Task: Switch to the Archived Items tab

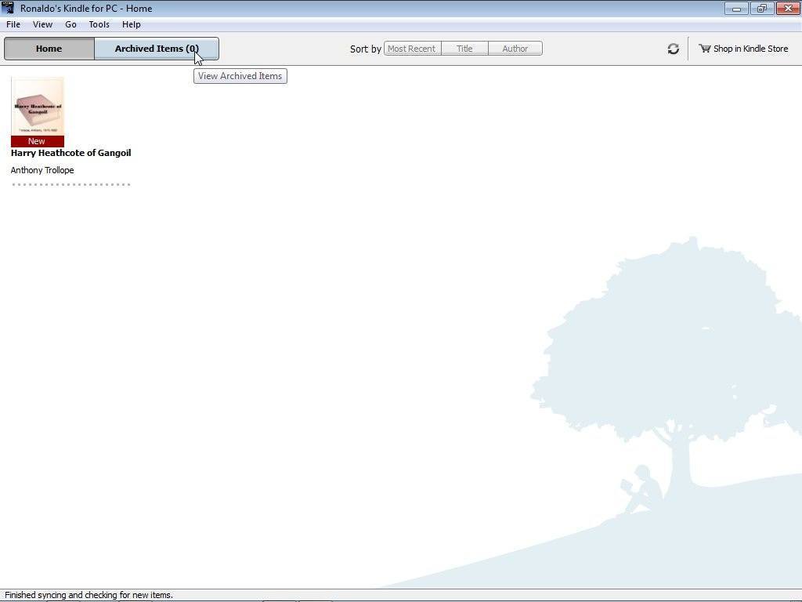Action: 156,48
